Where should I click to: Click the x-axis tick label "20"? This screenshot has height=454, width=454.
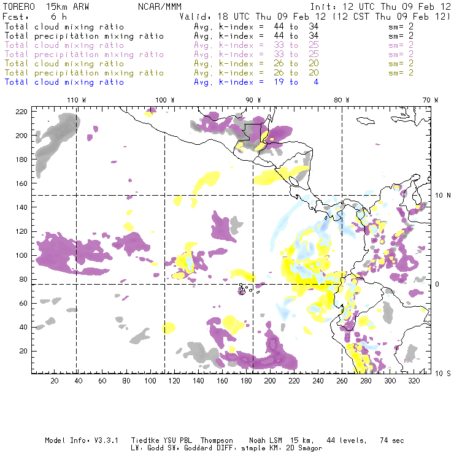pos(55,381)
